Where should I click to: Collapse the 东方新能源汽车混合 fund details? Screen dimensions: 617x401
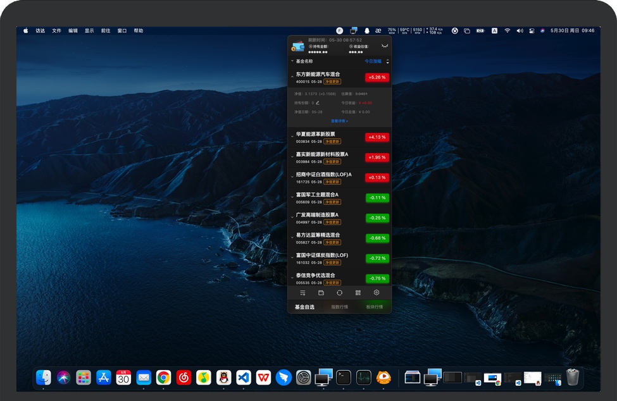point(292,77)
